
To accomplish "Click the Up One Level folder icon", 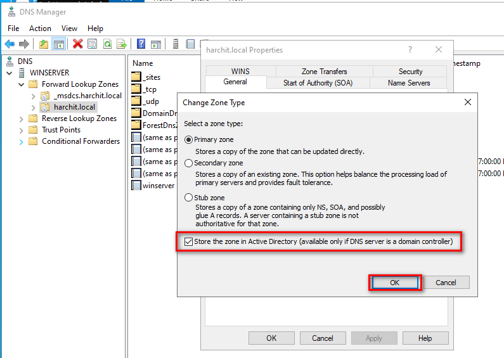I will pyautogui.click(x=43, y=44).
